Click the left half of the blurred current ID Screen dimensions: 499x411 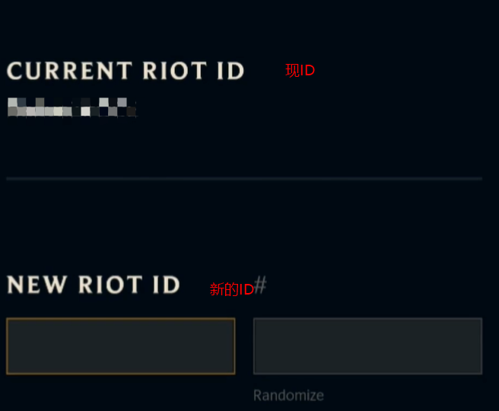click(x=40, y=107)
